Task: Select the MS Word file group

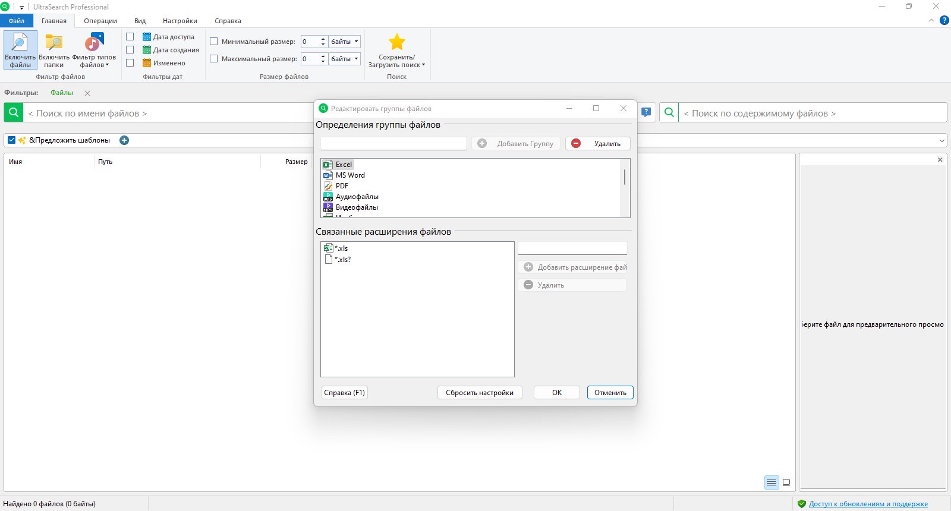Action: [x=344, y=175]
